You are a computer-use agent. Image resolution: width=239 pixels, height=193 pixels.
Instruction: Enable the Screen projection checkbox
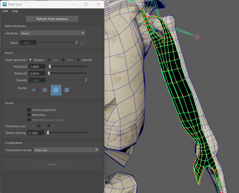tap(29, 110)
